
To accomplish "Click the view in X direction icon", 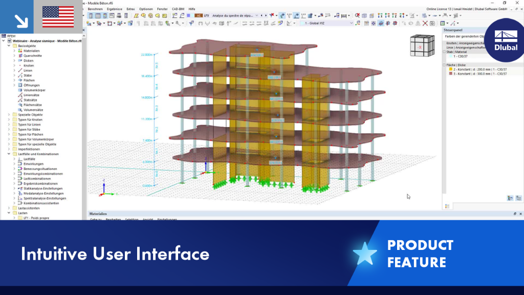I will (380, 16).
